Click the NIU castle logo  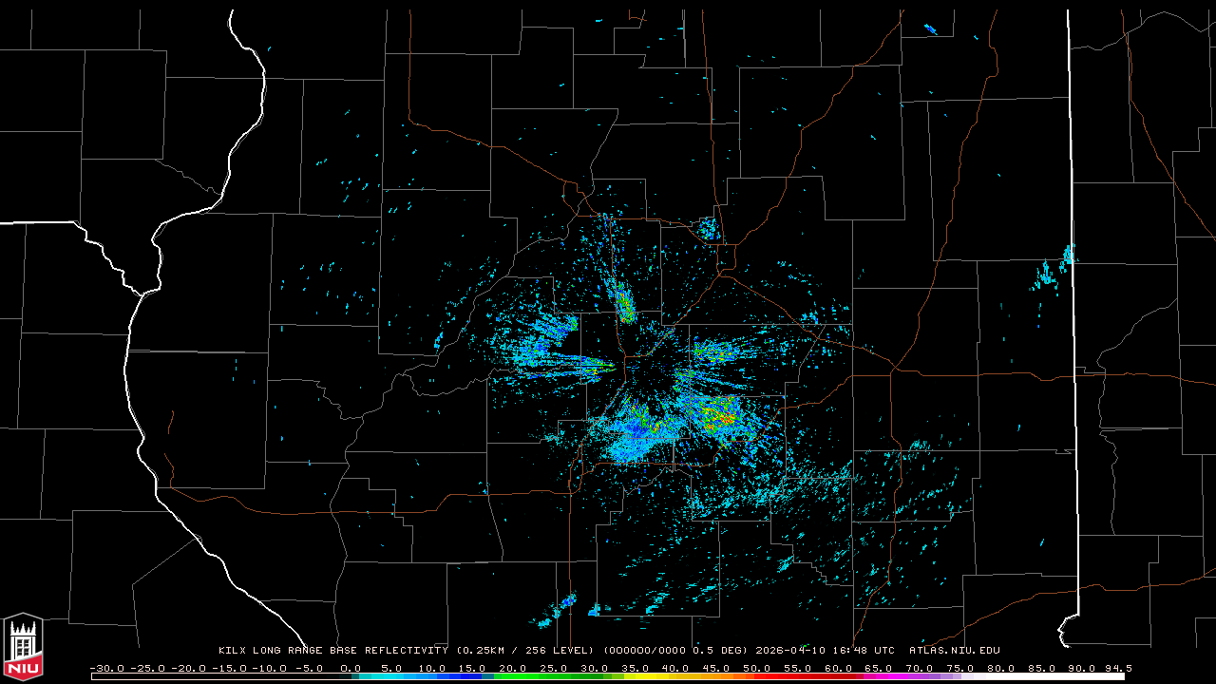pyautogui.click(x=23, y=638)
